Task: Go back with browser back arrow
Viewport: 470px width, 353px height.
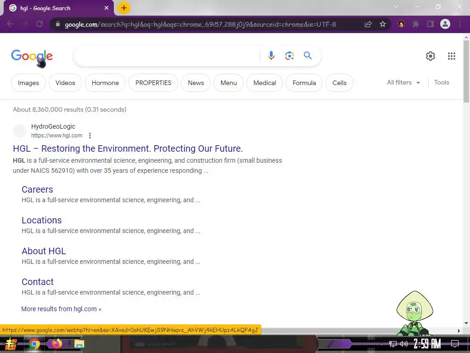Action: (x=10, y=24)
